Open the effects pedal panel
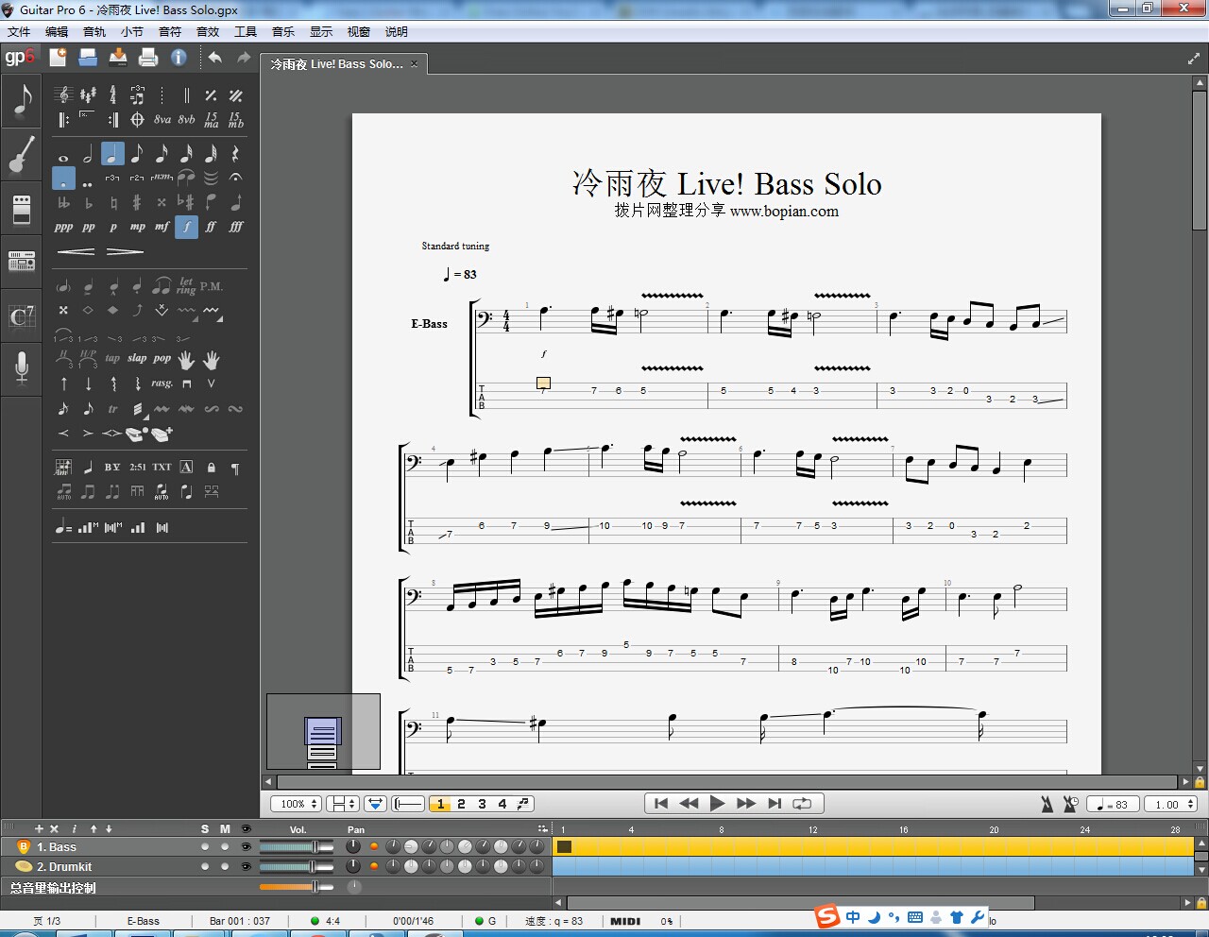The height and width of the screenshot is (937, 1209). [22, 210]
